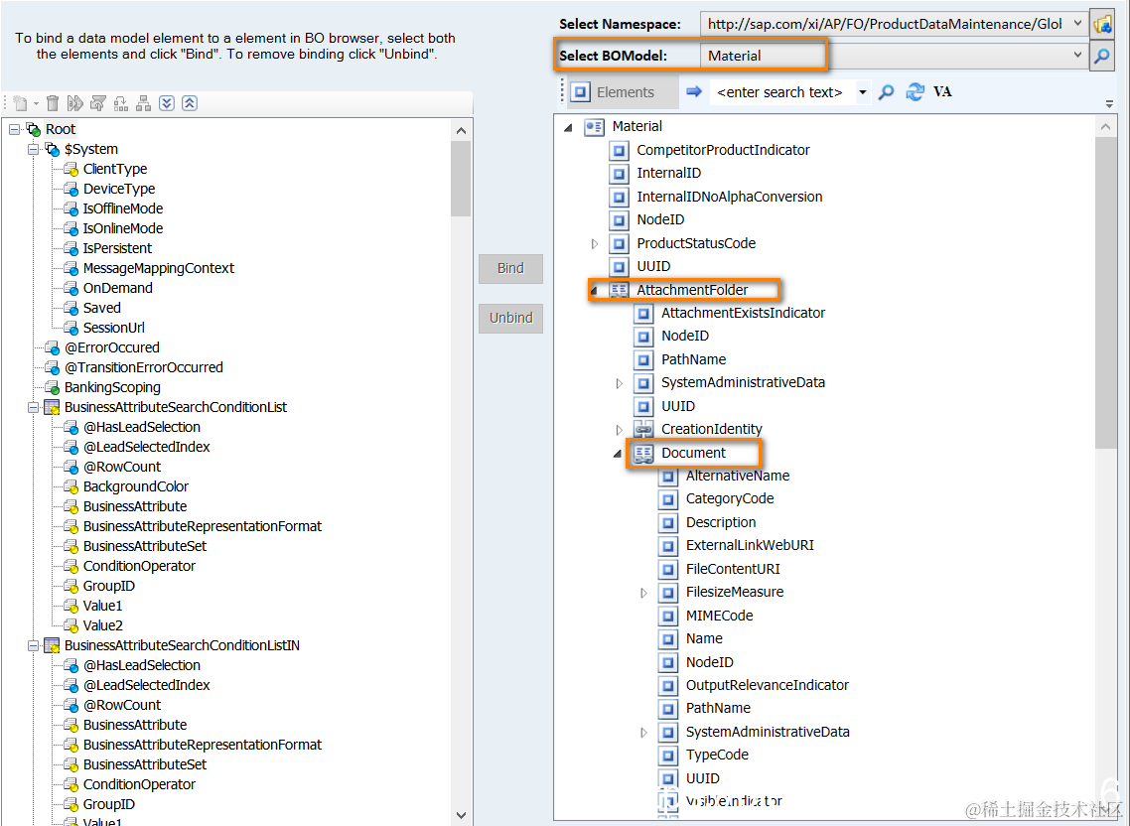Viewport: 1130px width, 826px height.
Task: Click the expand all double-chevron down icon
Action: [167, 103]
